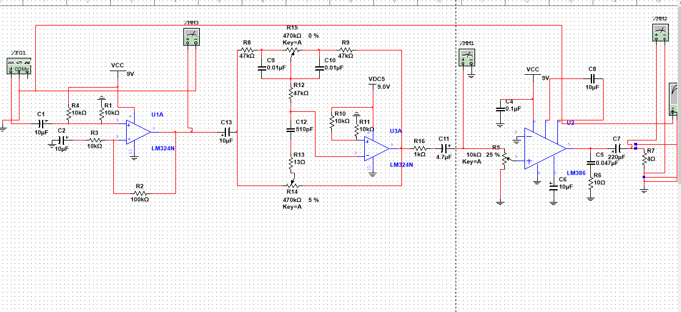This screenshot has height=312, width=681.
Task: Select resistor R3 10kΩ symbol
Action: (95, 140)
